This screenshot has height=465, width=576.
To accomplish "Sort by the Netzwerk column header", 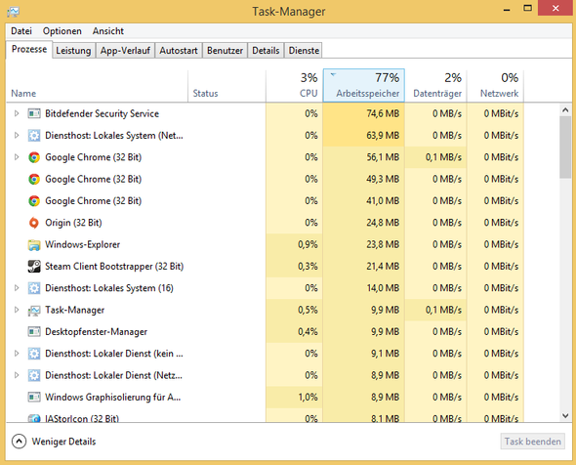I will coord(495,86).
